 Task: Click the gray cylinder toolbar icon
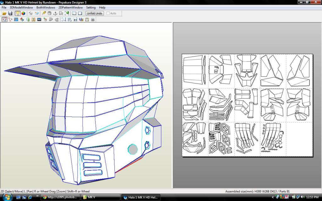(x=49, y=13)
